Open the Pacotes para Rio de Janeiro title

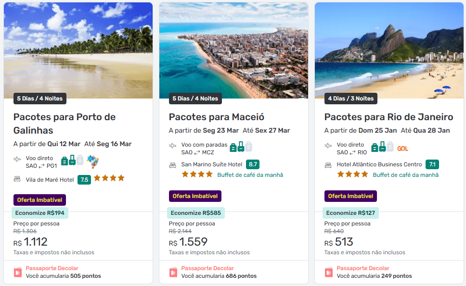point(388,117)
